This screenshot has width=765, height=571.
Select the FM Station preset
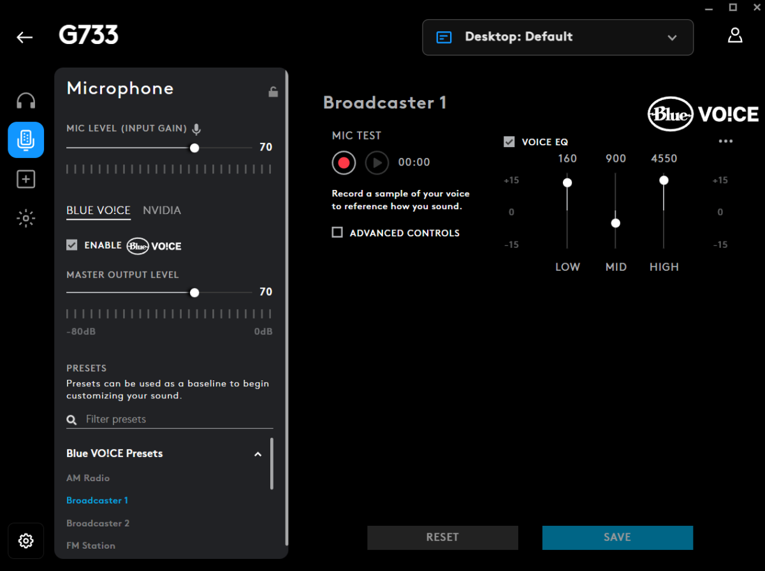[x=91, y=546]
